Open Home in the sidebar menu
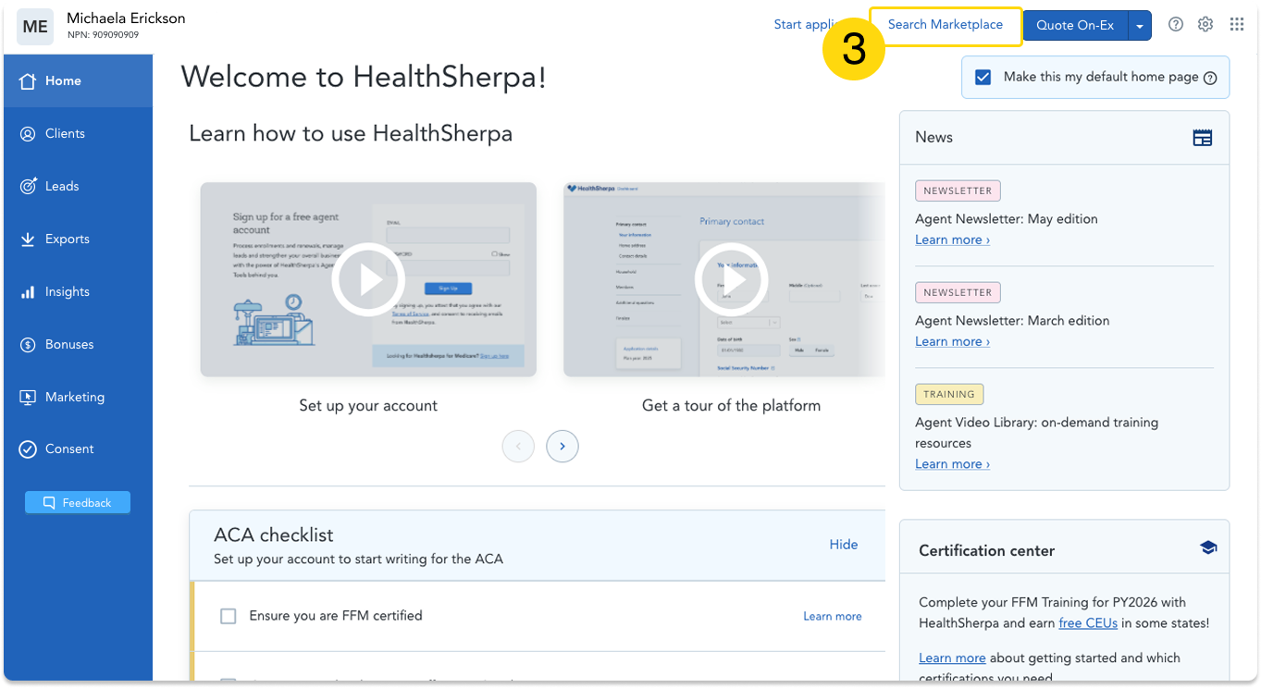The width and height of the screenshot is (1261, 688). (x=78, y=81)
